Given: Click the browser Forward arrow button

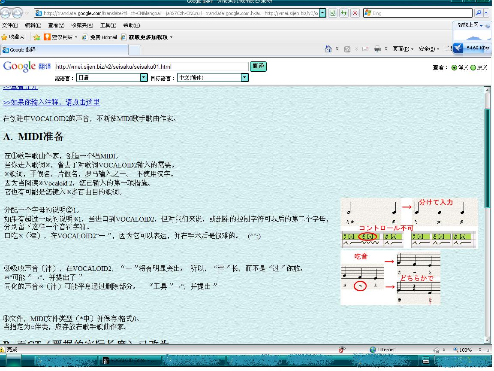Looking at the screenshot, I should (17, 13).
